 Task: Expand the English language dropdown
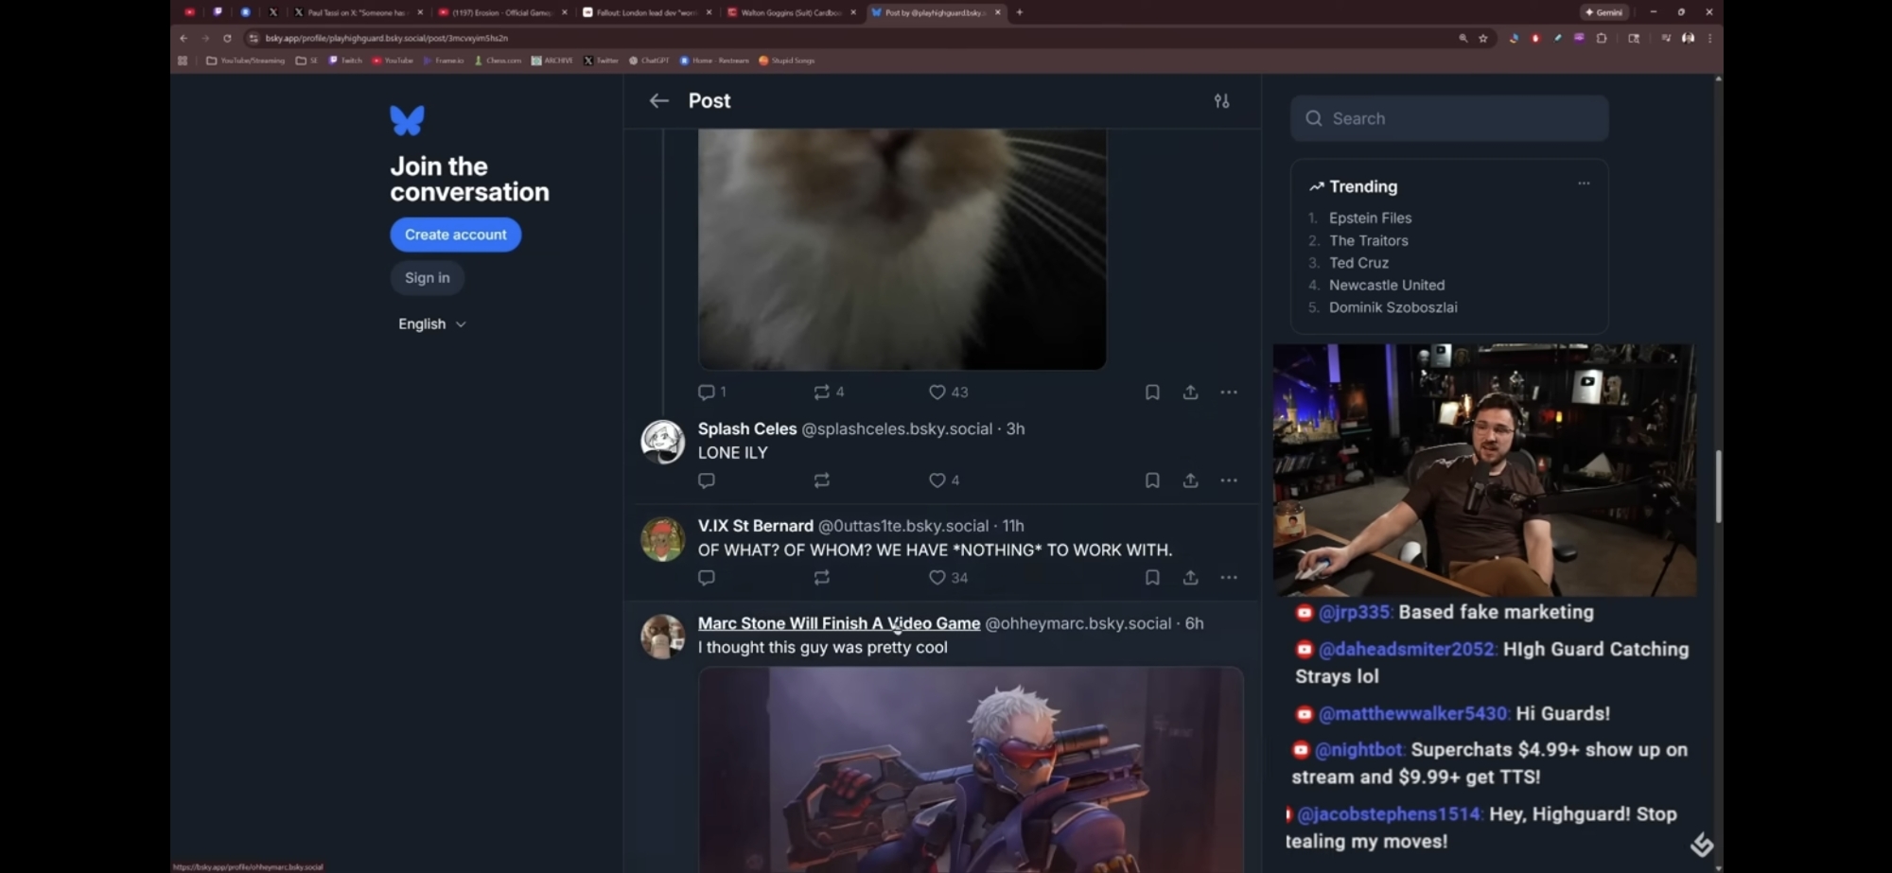(432, 324)
